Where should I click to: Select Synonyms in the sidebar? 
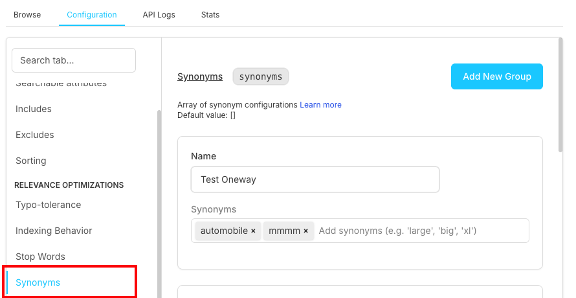pyautogui.click(x=38, y=282)
